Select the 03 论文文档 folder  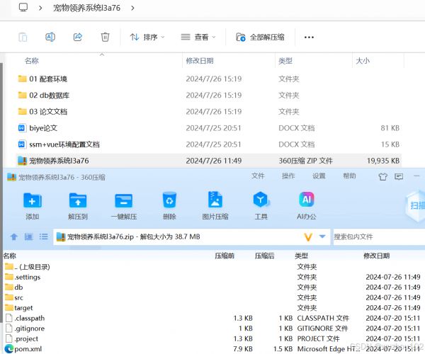coord(42,112)
